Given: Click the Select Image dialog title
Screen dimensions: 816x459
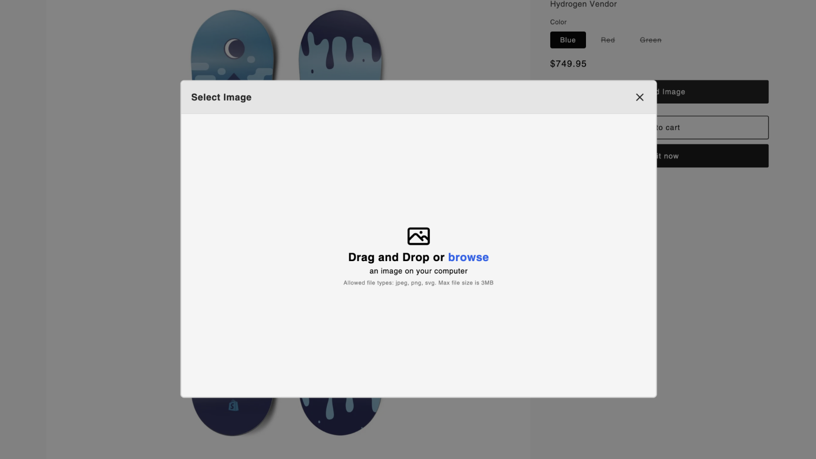Looking at the screenshot, I should pyautogui.click(x=221, y=97).
